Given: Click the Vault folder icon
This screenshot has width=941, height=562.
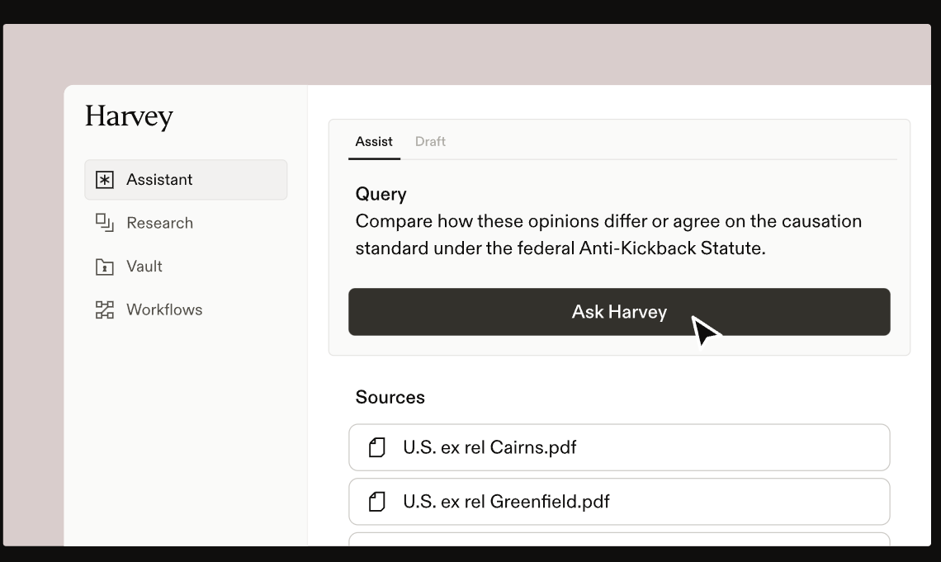Looking at the screenshot, I should 105,267.
